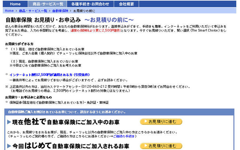Open the 各種手続き・お問合わせ navigation tab
Viewport: 240px width, 150px height.
(90, 4)
